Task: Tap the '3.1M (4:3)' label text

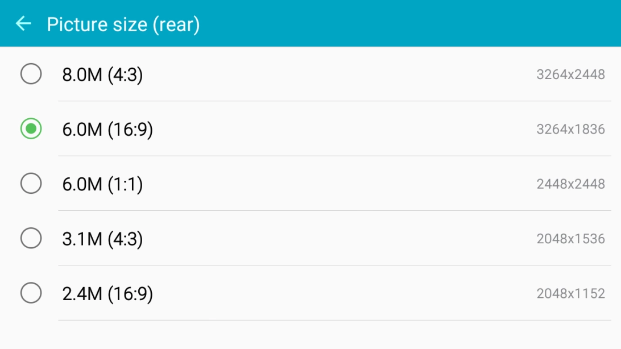Action: (x=102, y=239)
